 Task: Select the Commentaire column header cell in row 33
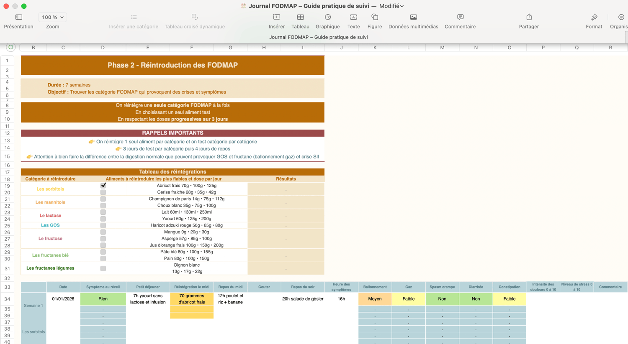(x=610, y=287)
